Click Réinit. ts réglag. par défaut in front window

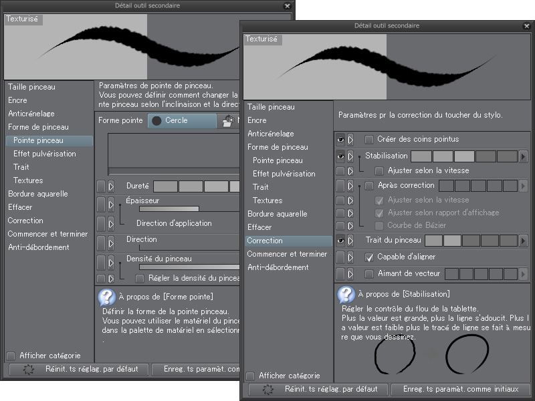coord(318,390)
